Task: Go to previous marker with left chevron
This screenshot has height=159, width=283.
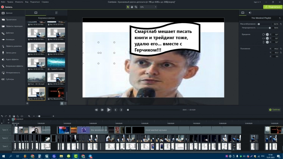Action: point(115,110)
